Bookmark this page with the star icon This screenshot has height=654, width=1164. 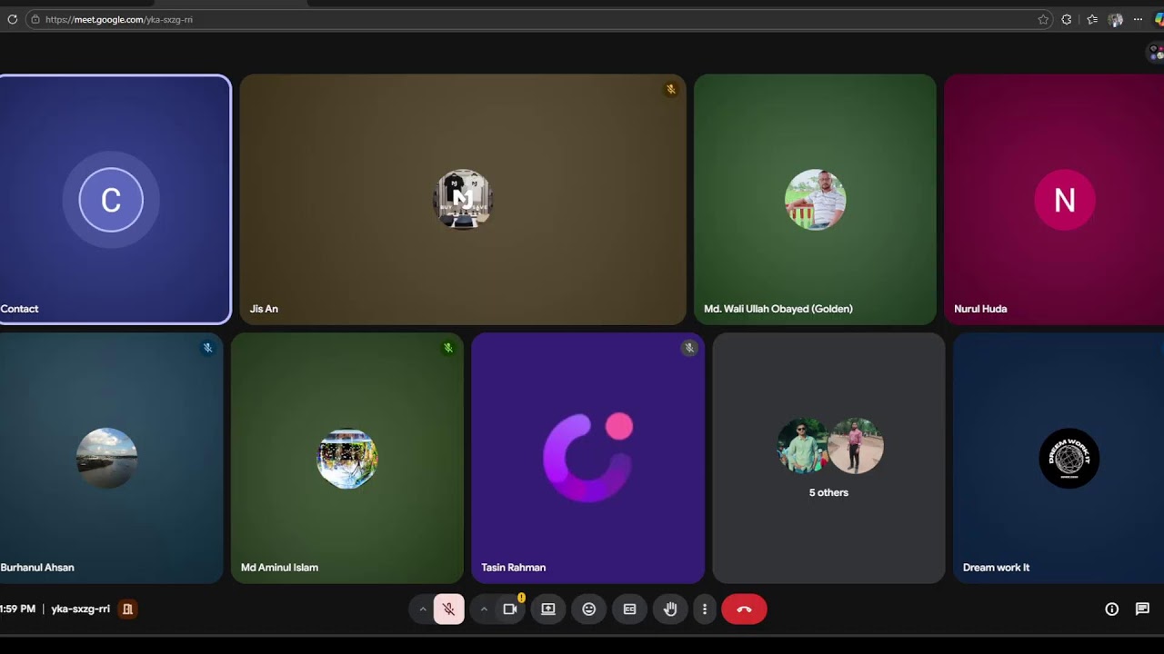click(1043, 19)
